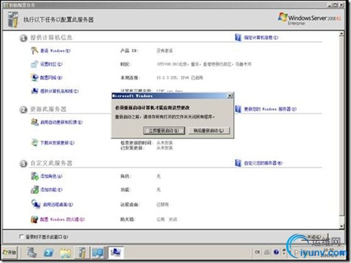Click the computer name and domain icon
Screen dimensions: 351x263
(35, 91)
